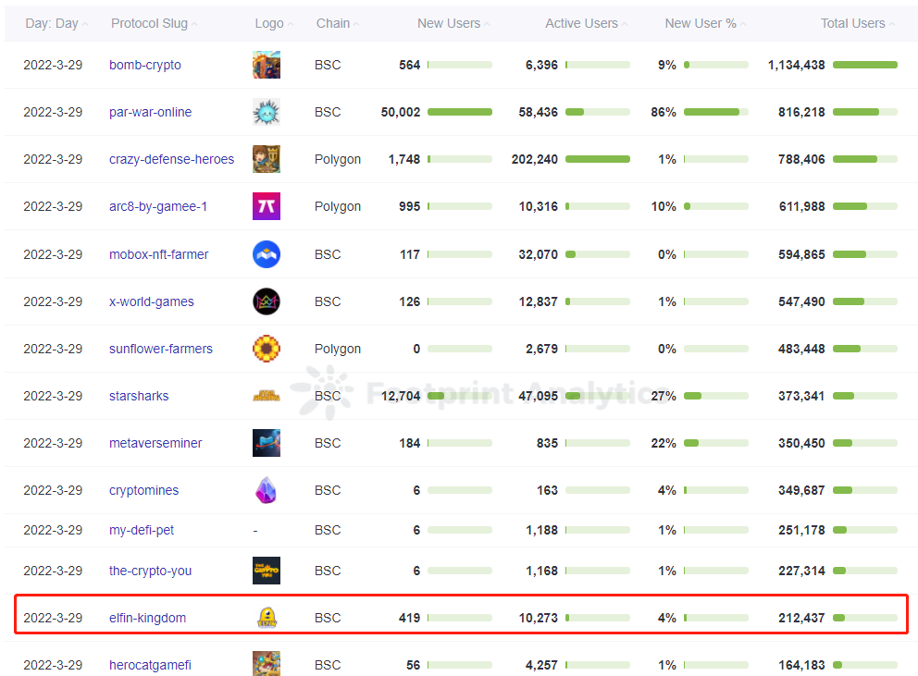Open the x-world-games link
Screen dimensions: 918x676
tap(152, 301)
